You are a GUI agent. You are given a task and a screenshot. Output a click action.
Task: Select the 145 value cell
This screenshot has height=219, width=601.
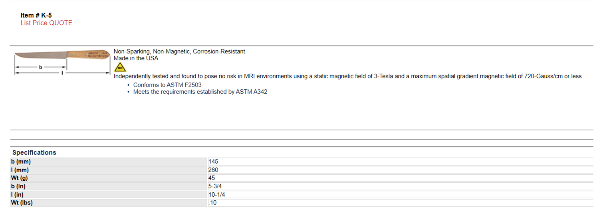213,162
